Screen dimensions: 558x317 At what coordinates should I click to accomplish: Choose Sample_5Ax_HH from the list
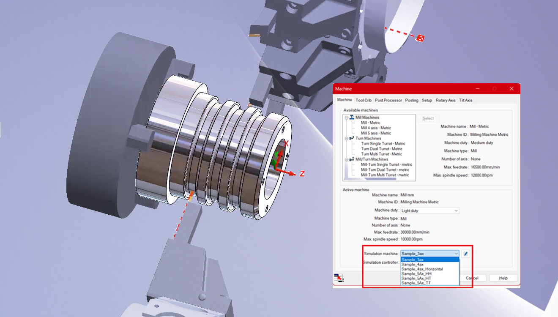click(429, 273)
